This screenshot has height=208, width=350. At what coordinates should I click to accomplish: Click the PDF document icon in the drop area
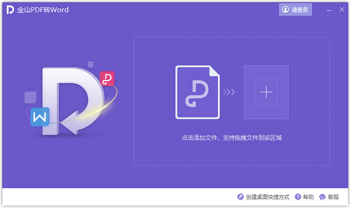pos(197,92)
